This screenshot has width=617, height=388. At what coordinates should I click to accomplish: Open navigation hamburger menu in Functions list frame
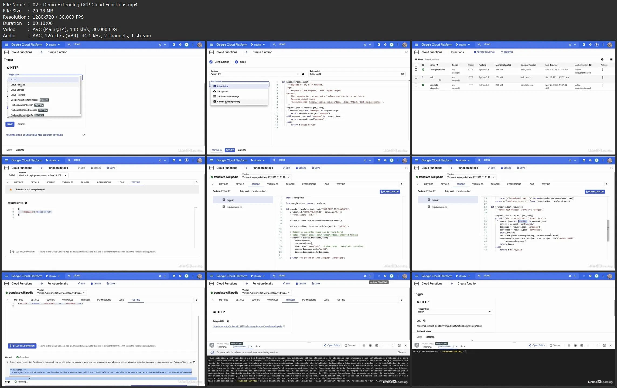coord(417,44)
